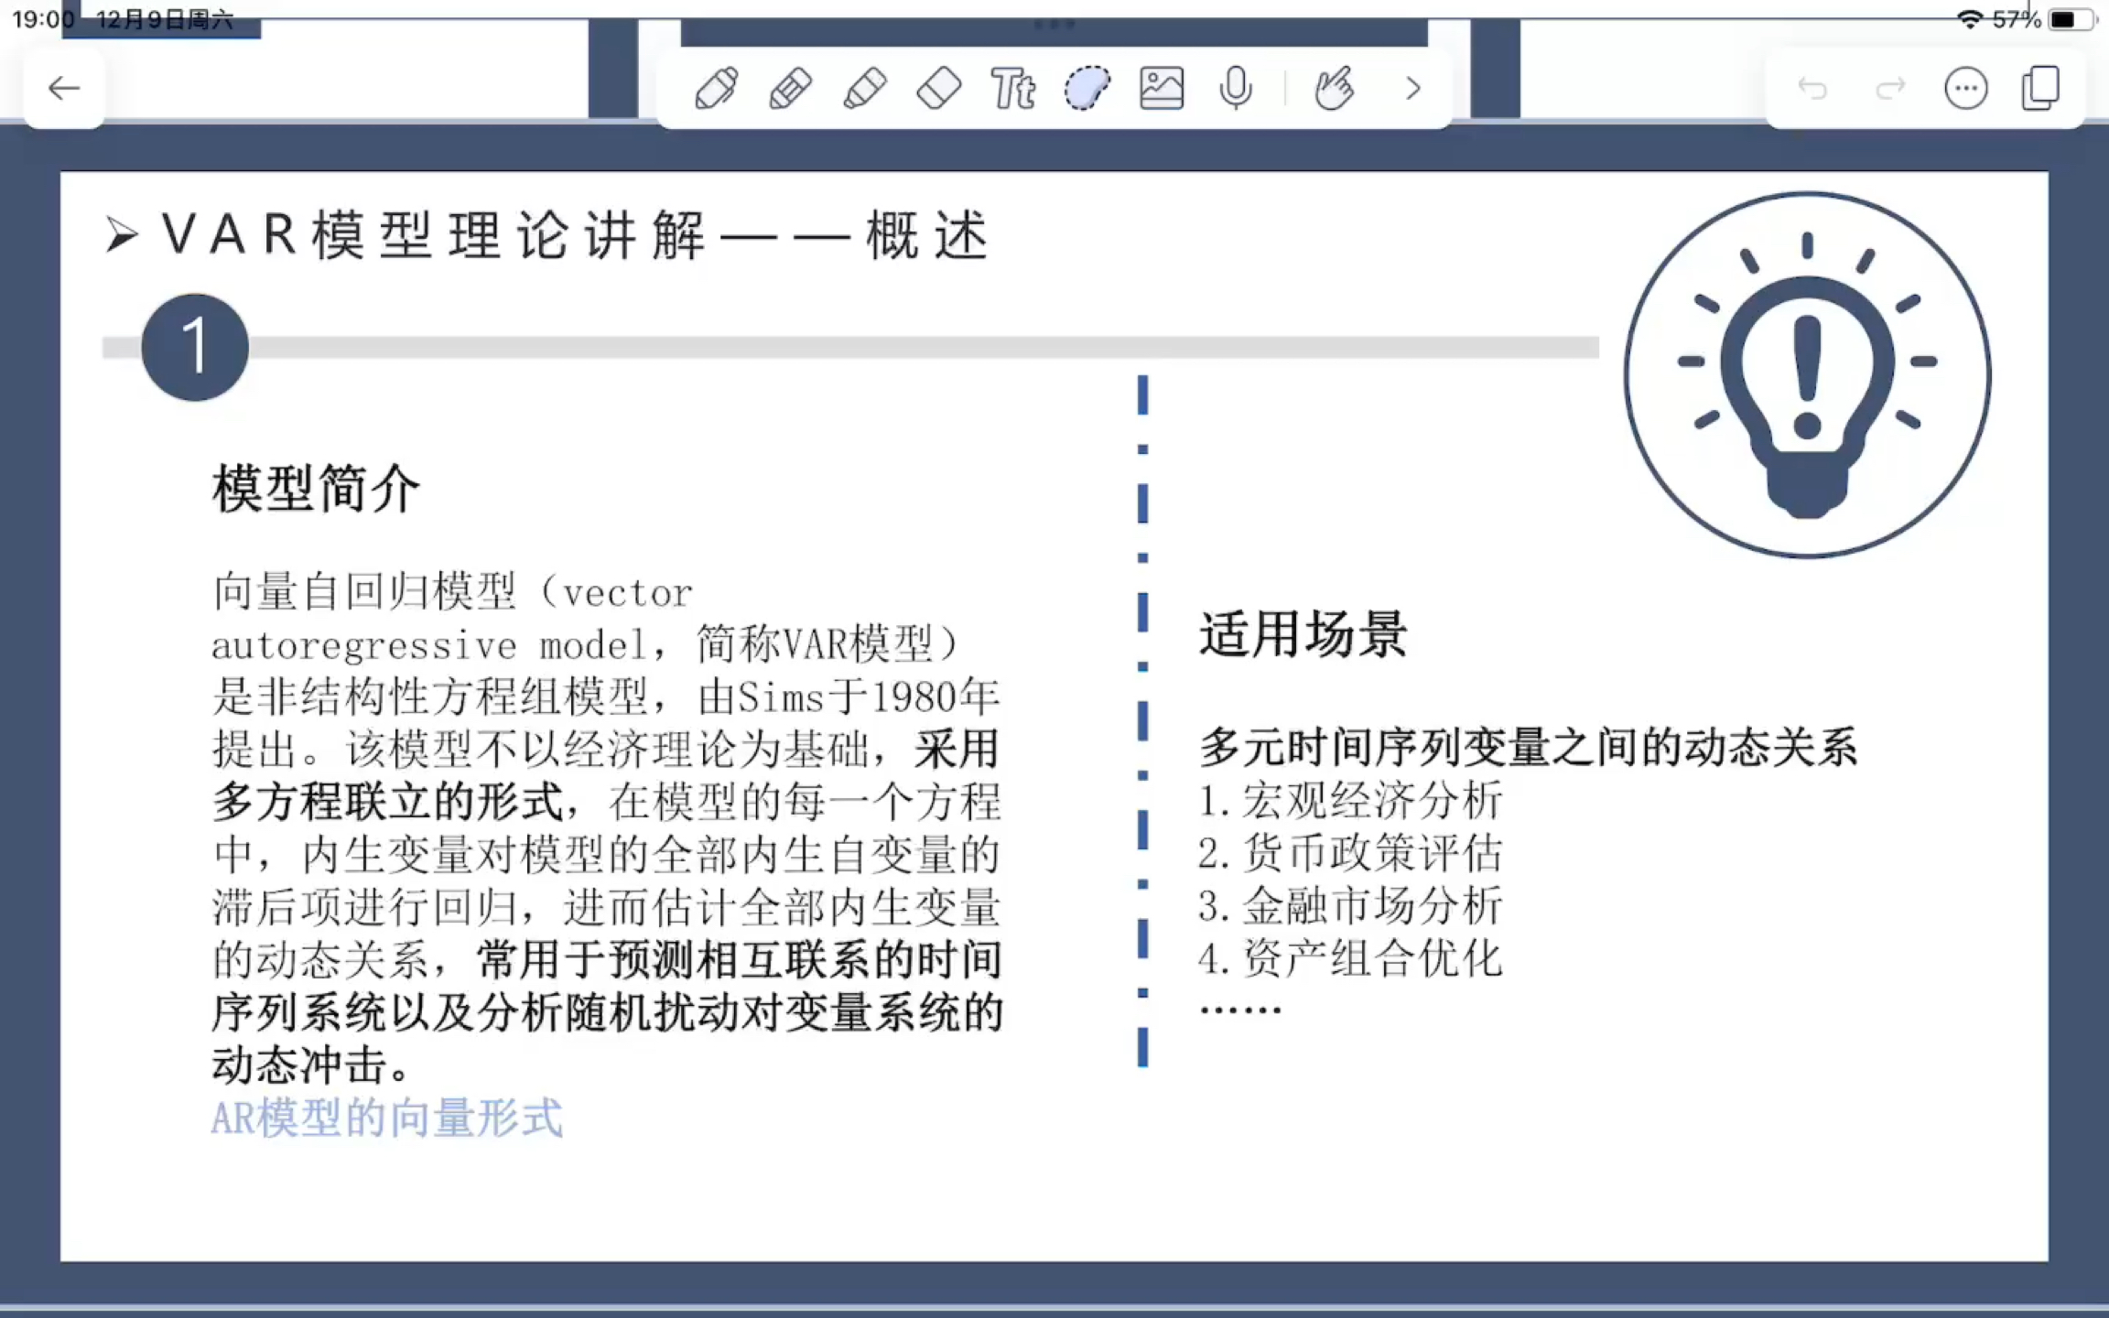Tap the heading 模型简介
Viewport: 2109px width, 1318px height.
[x=316, y=488]
